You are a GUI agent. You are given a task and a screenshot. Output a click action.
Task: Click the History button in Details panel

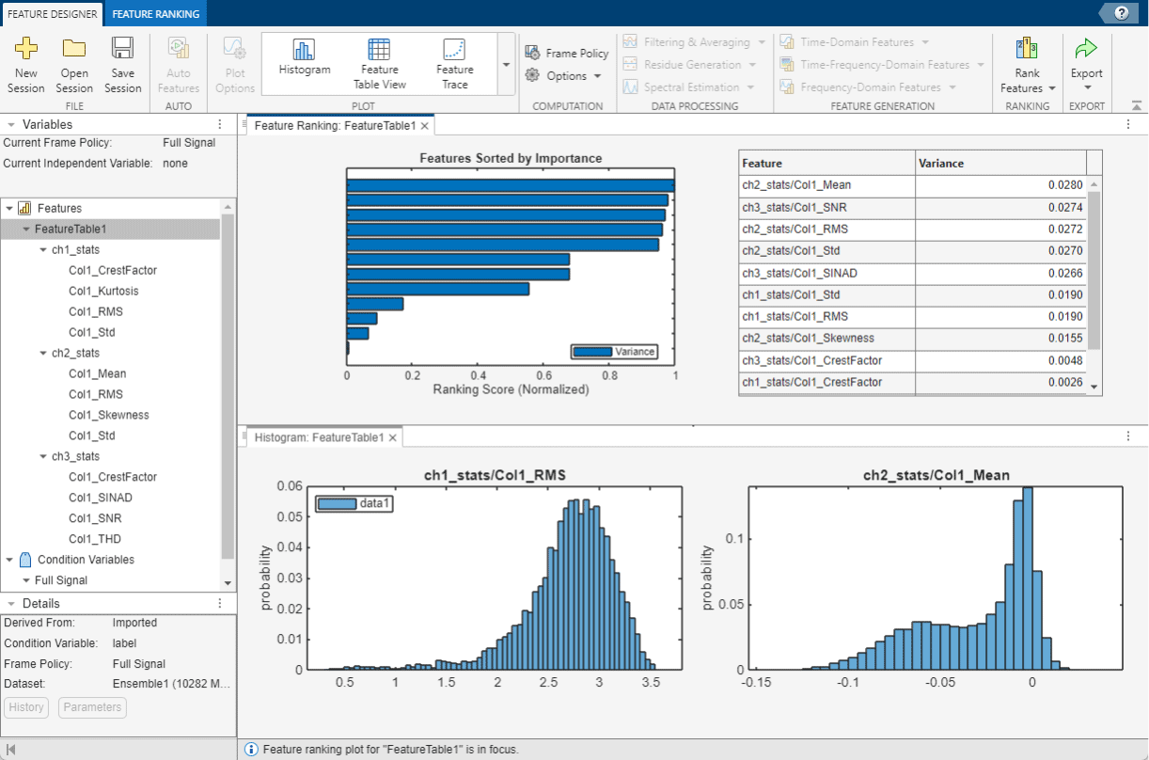[x=26, y=707]
